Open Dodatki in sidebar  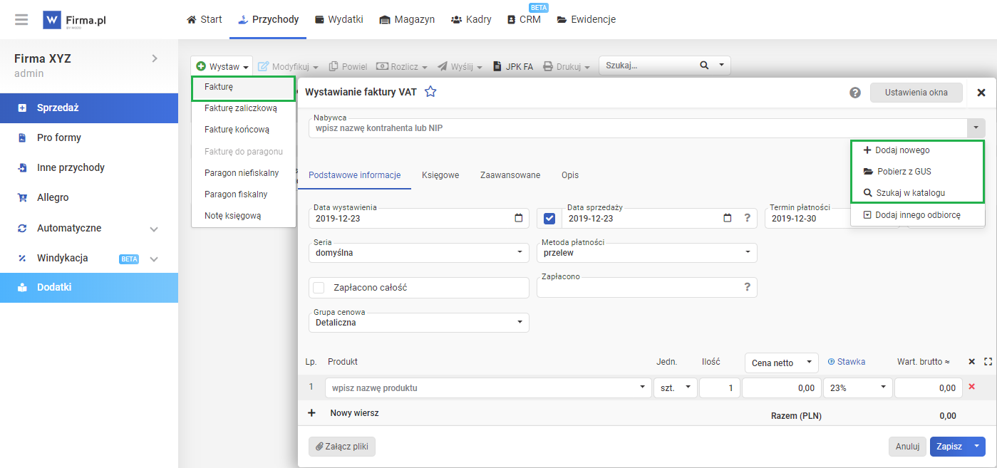(x=89, y=288)
